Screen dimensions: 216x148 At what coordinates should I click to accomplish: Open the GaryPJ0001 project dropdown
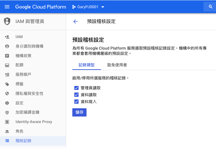pos(88,7)
